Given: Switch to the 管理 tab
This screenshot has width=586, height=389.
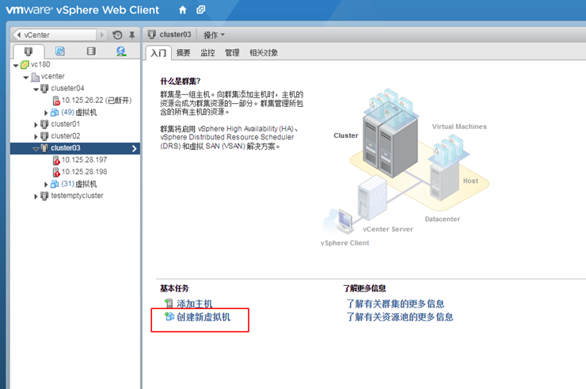Looking at the screenshot, I should [x=232, y=52].
